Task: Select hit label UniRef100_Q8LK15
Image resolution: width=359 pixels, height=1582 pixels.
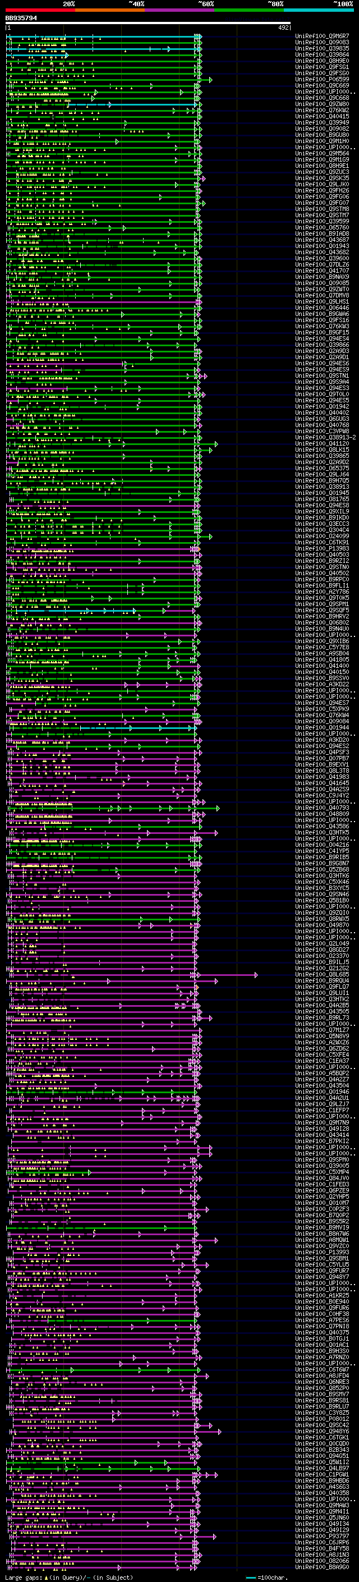Action: [x=322, y=450]
